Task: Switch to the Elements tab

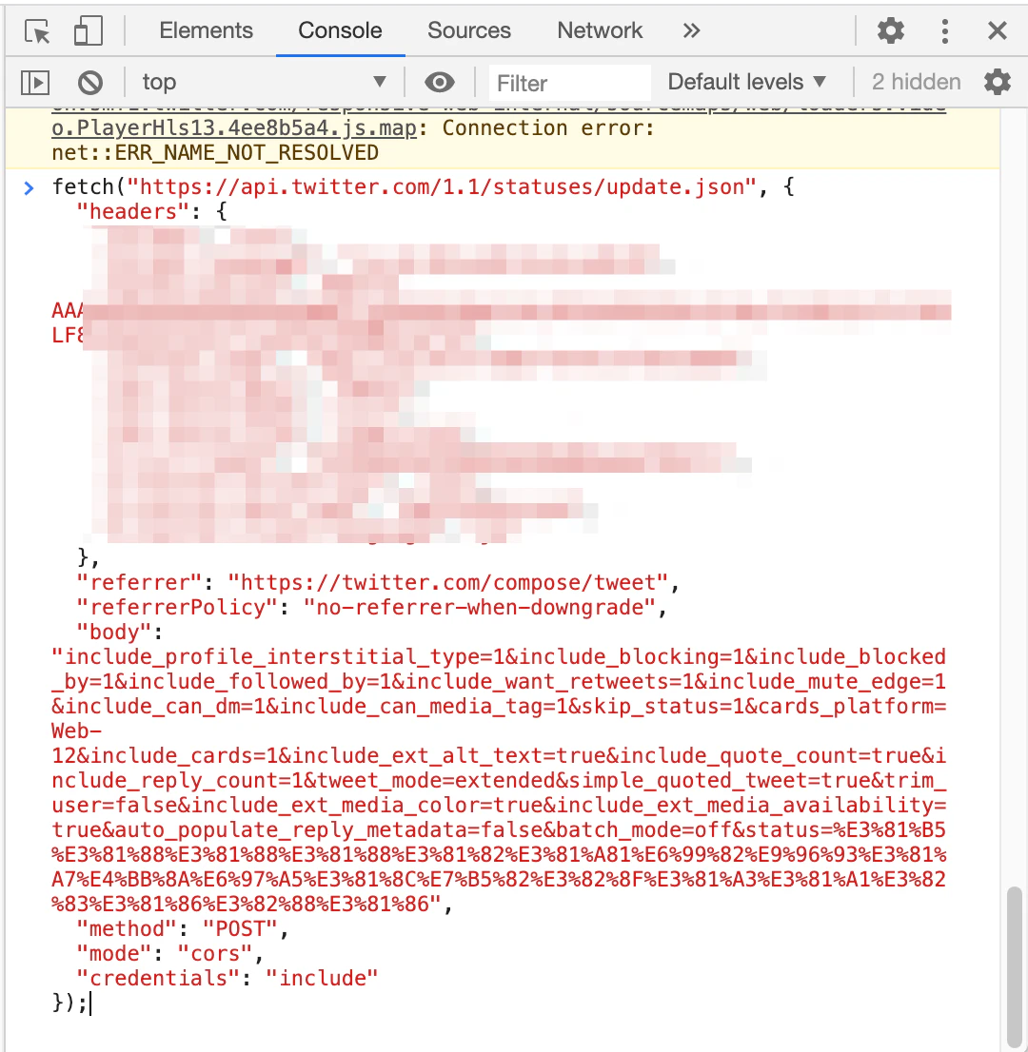Action: [x=207, y=30]
